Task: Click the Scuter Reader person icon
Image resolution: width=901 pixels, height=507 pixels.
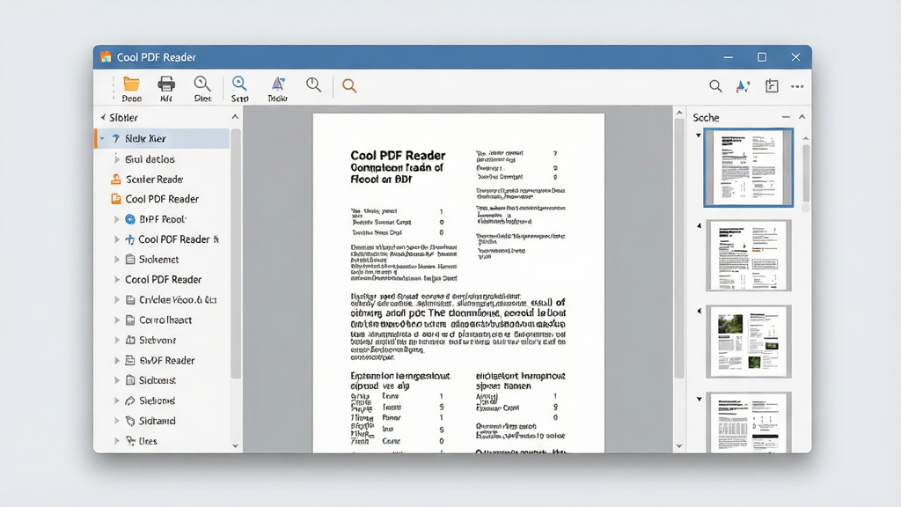Action: [115, 179]
